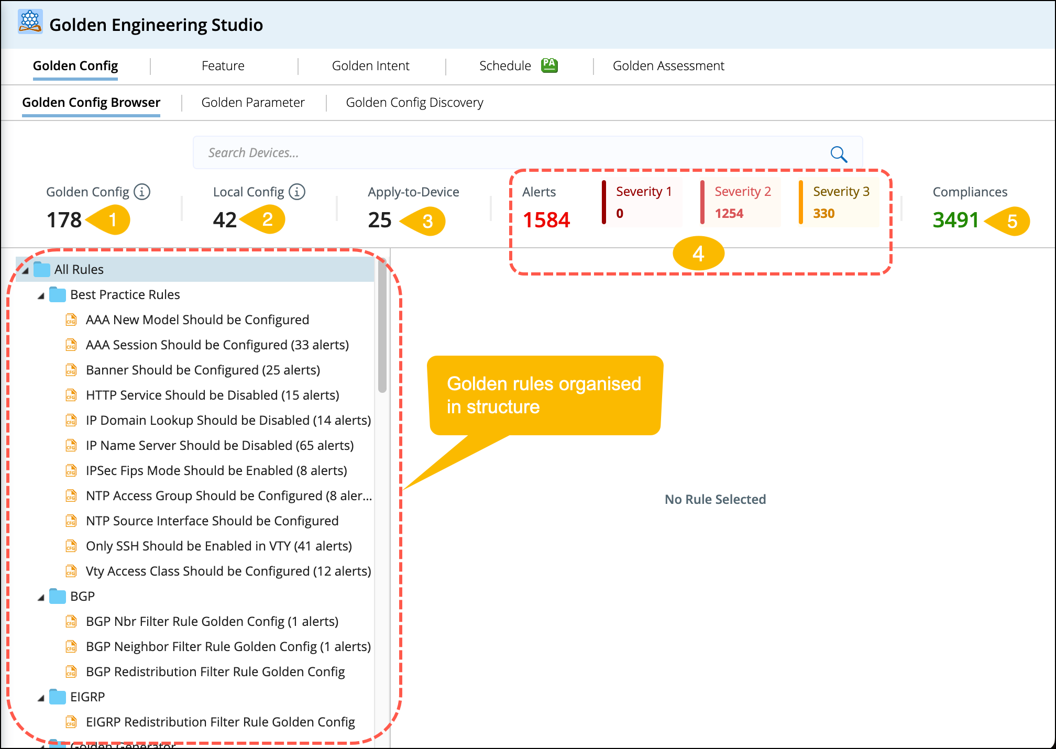Click the search magnifier icon
1056x749 pixels.
click(839, 154)
